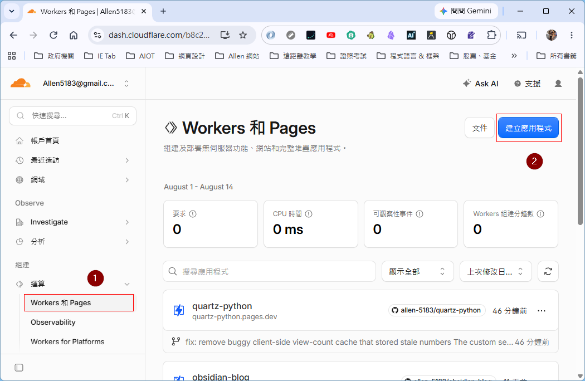Open the 政府機關 bookmark folder
This screenshot has height=381, width=585.
(x=54, y=56)
